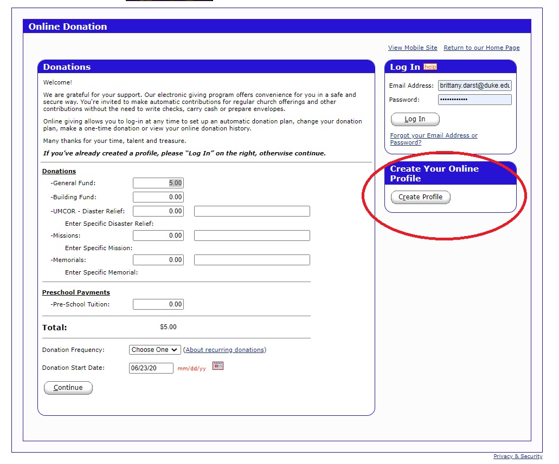Screen dimensions: 559x464
Task: Click the Email Address login field
Action: click(475, 86)
